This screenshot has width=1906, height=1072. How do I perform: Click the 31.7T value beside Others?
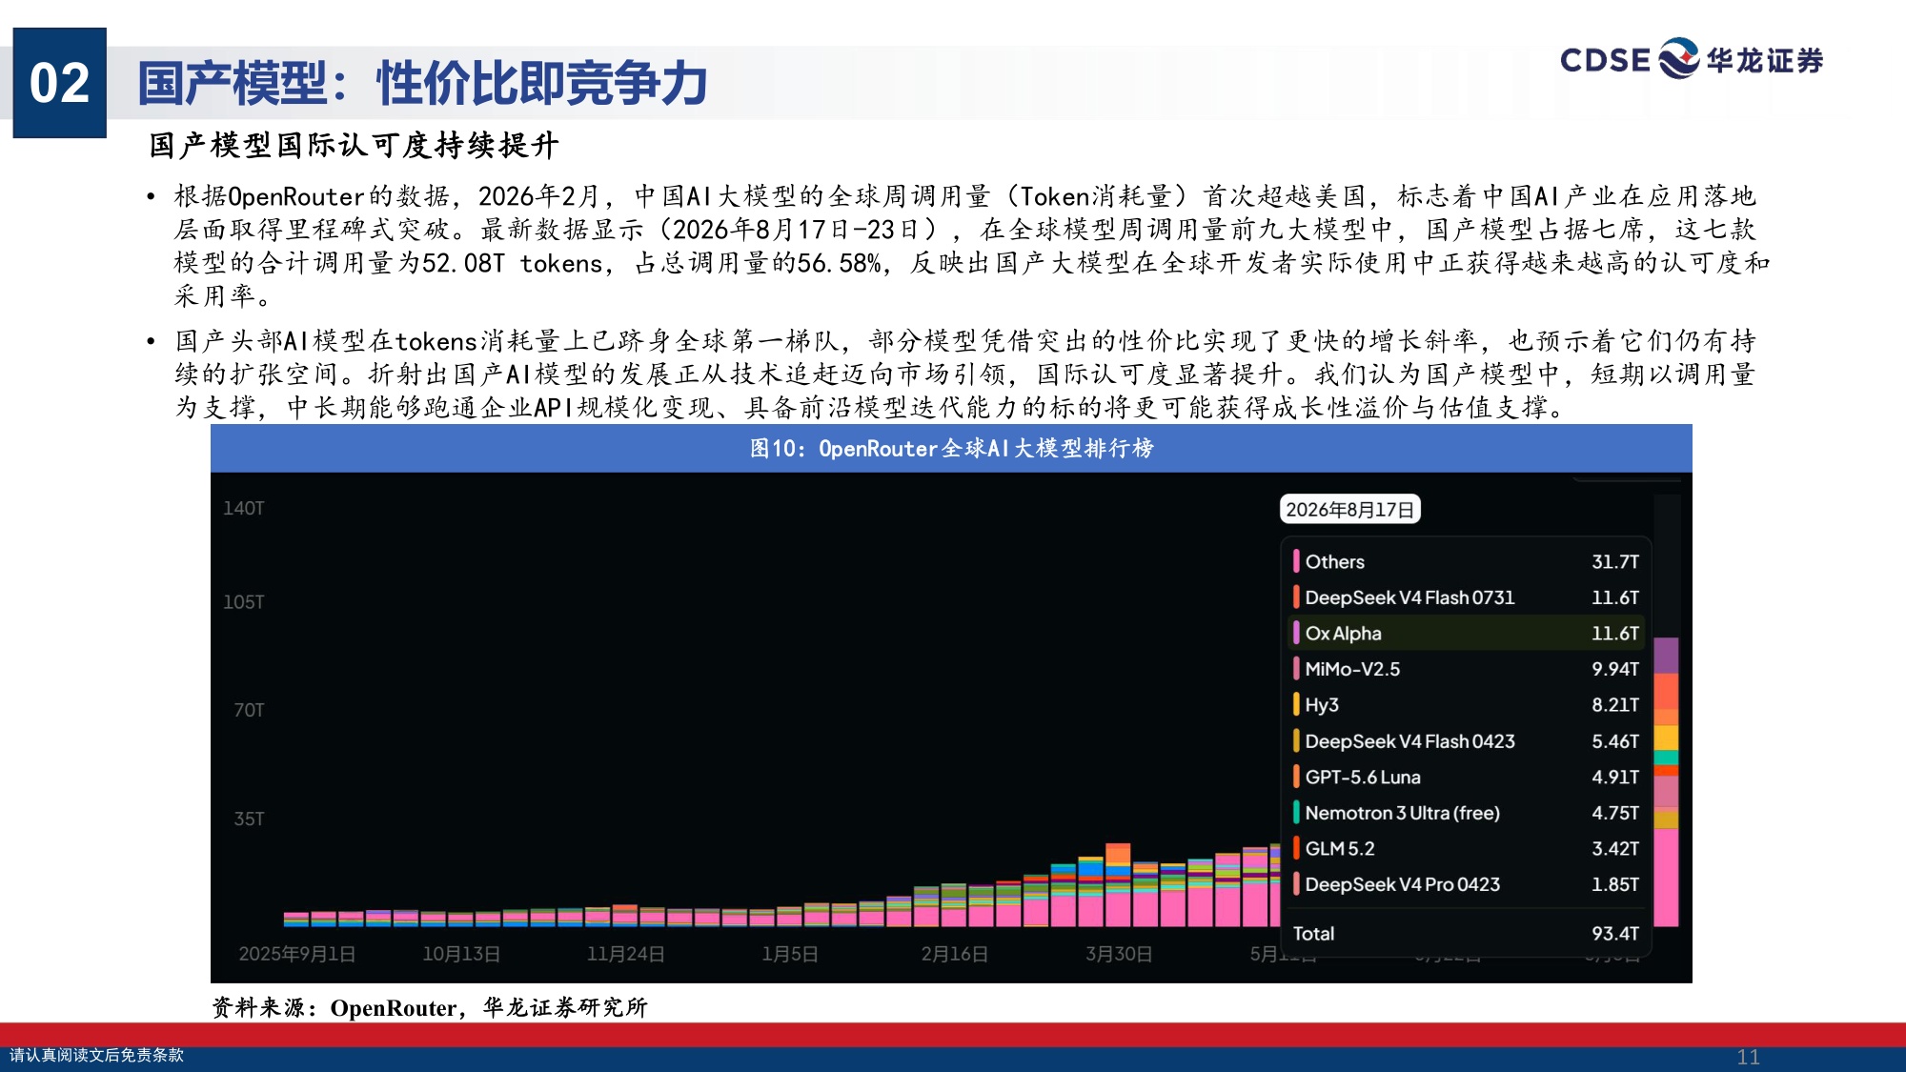click(1615, 561)
